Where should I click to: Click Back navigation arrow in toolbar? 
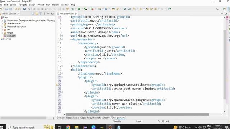[x=156, y=9]
